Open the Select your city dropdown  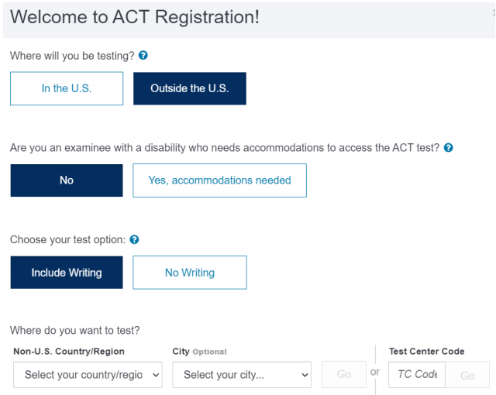242,375
